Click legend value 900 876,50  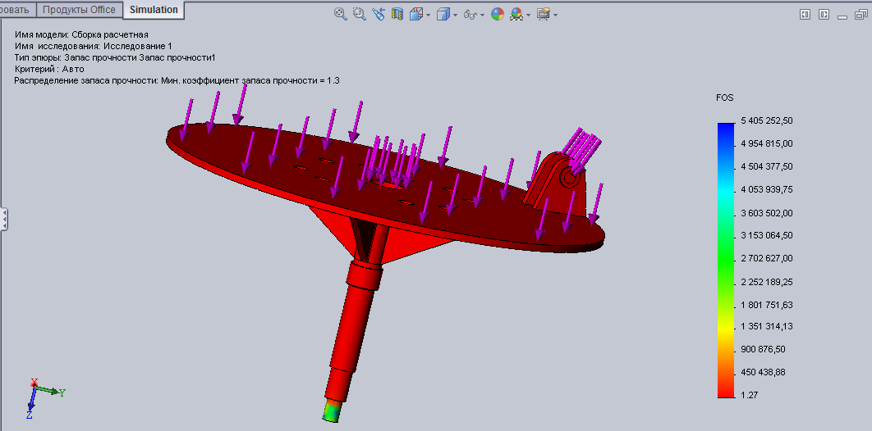[x=763, y=349]
